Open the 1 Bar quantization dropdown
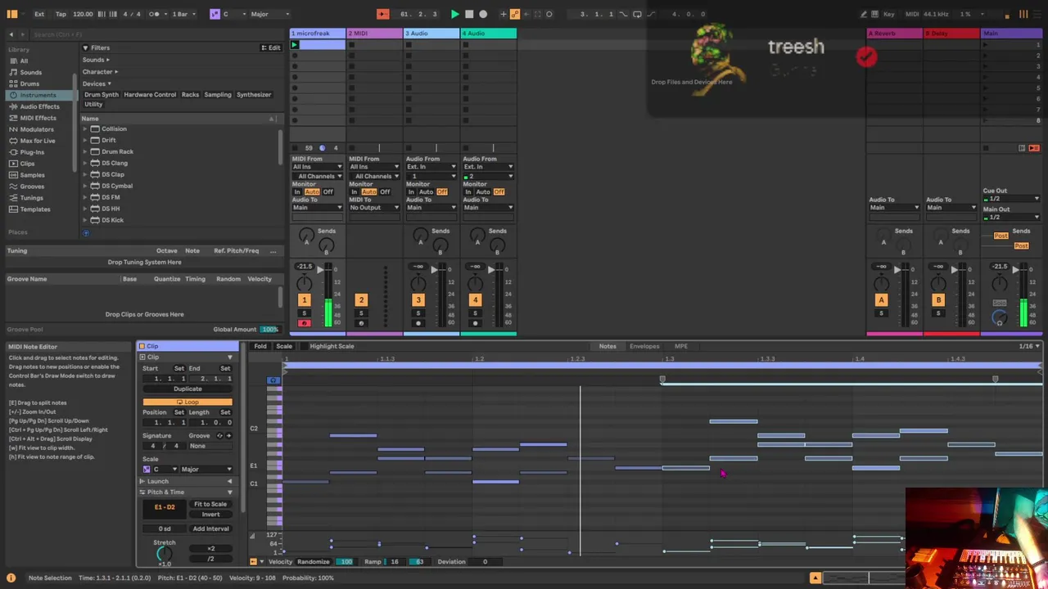Viewport: 1048px width, 589px height. (x=183, y=14)
